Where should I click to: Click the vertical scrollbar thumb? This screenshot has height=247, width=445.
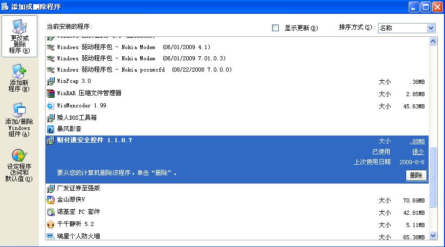(x=433, y=177)
